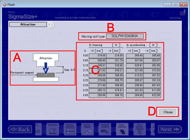Click the X row label 0.20
This screenshot has height=140, width=190.
click(x=85, y=75)
